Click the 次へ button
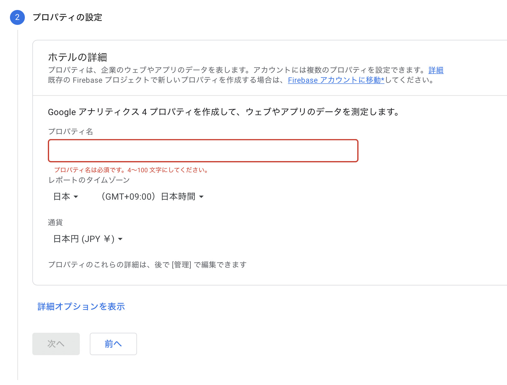The height and width of the screenshot is (385, 507). (56, 344)
